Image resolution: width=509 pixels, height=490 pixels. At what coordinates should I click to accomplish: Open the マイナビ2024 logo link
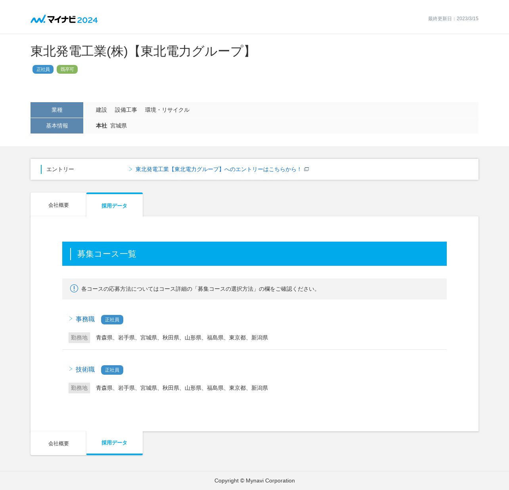[64, 19]
